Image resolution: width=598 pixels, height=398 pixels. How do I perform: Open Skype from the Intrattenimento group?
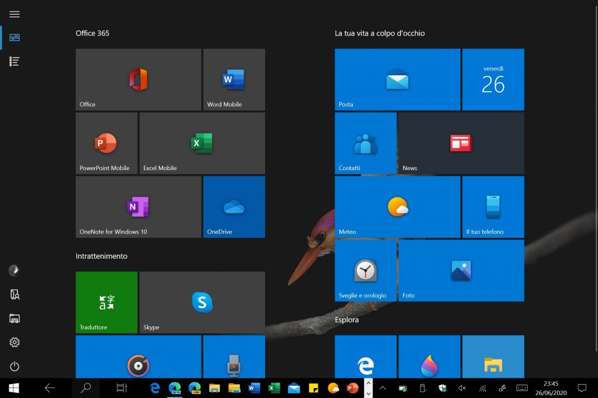click(202, 302)
